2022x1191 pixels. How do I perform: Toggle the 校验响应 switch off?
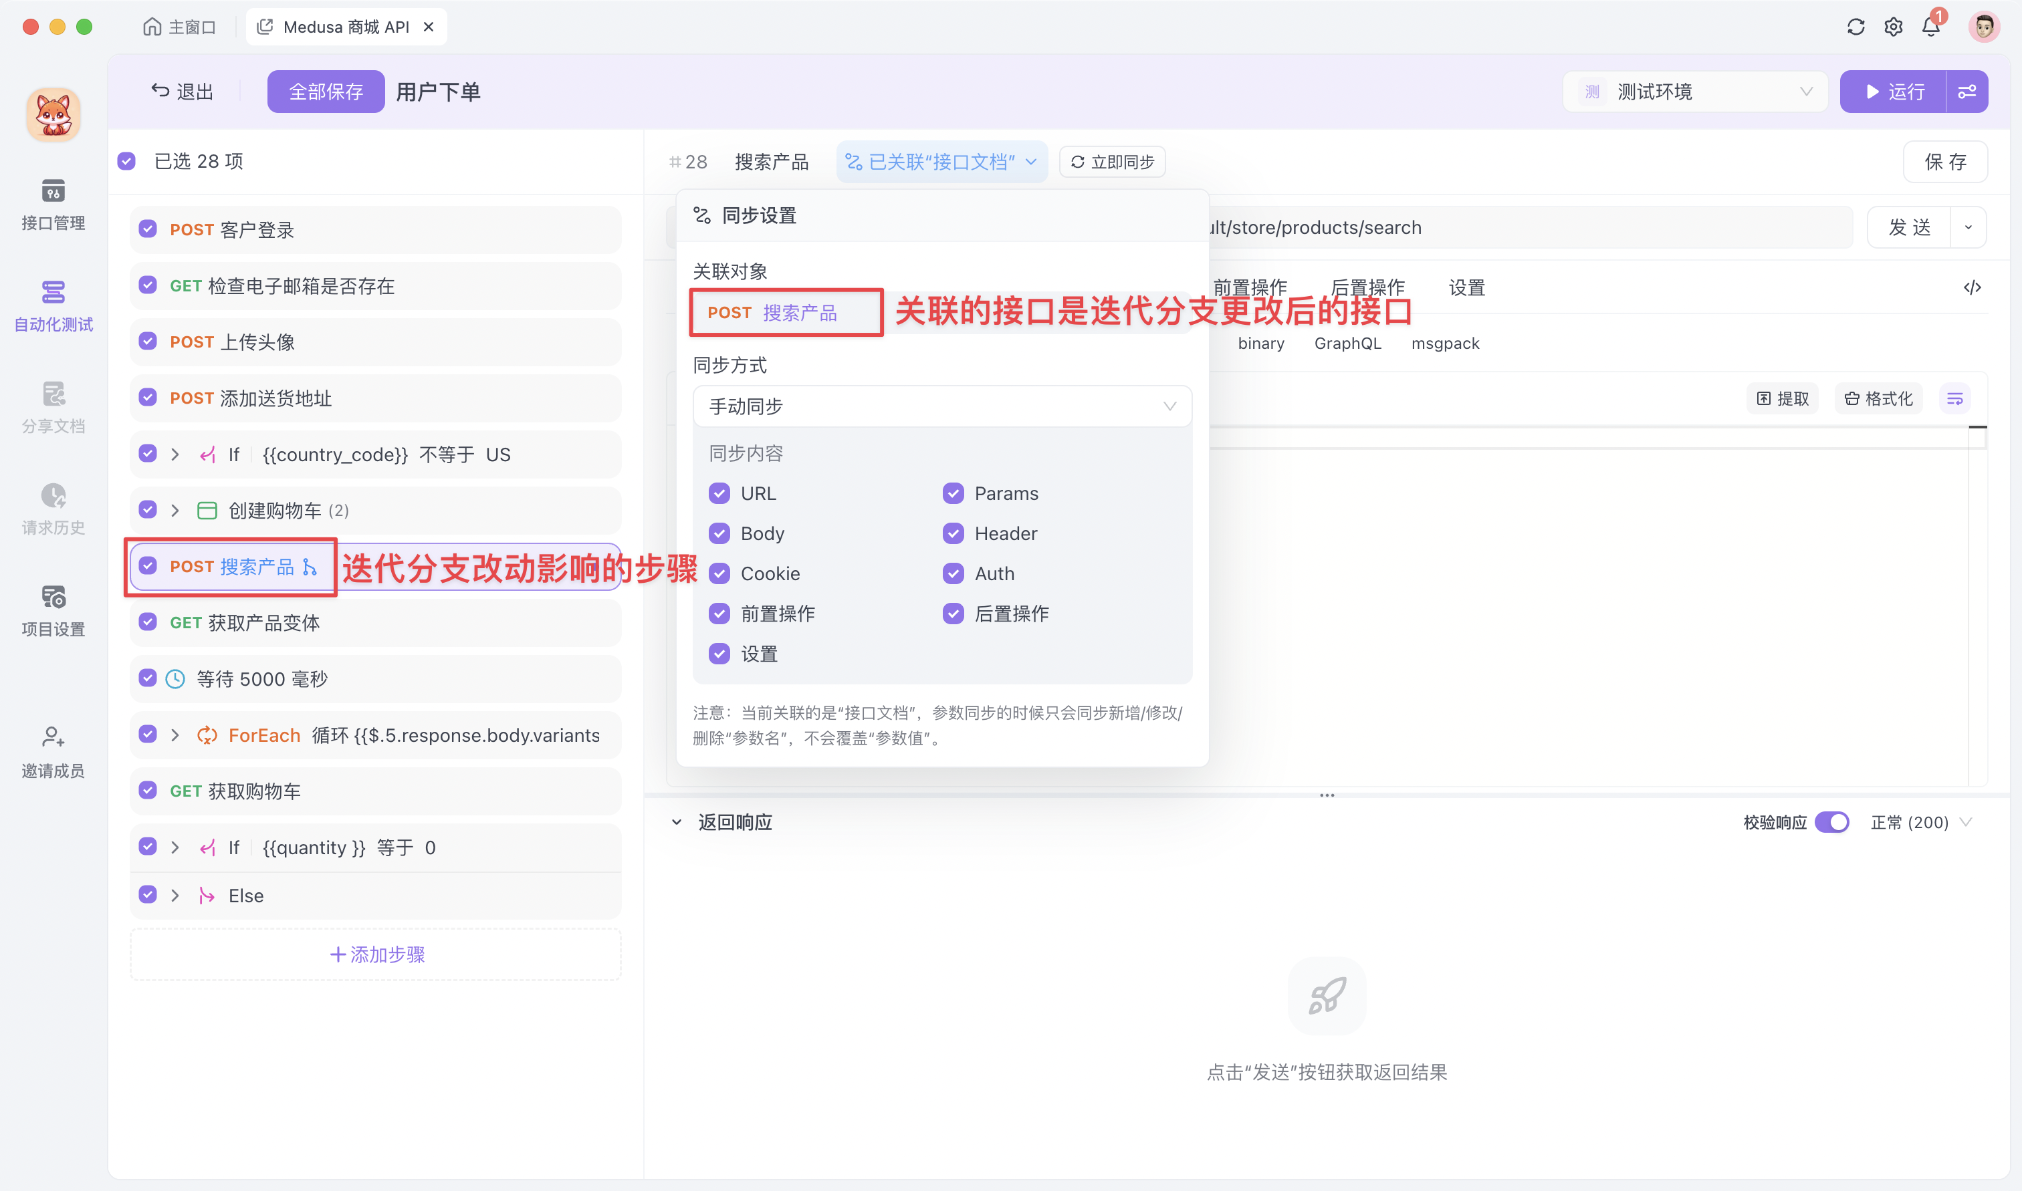pyautogui.click(x=1833, y=822)
